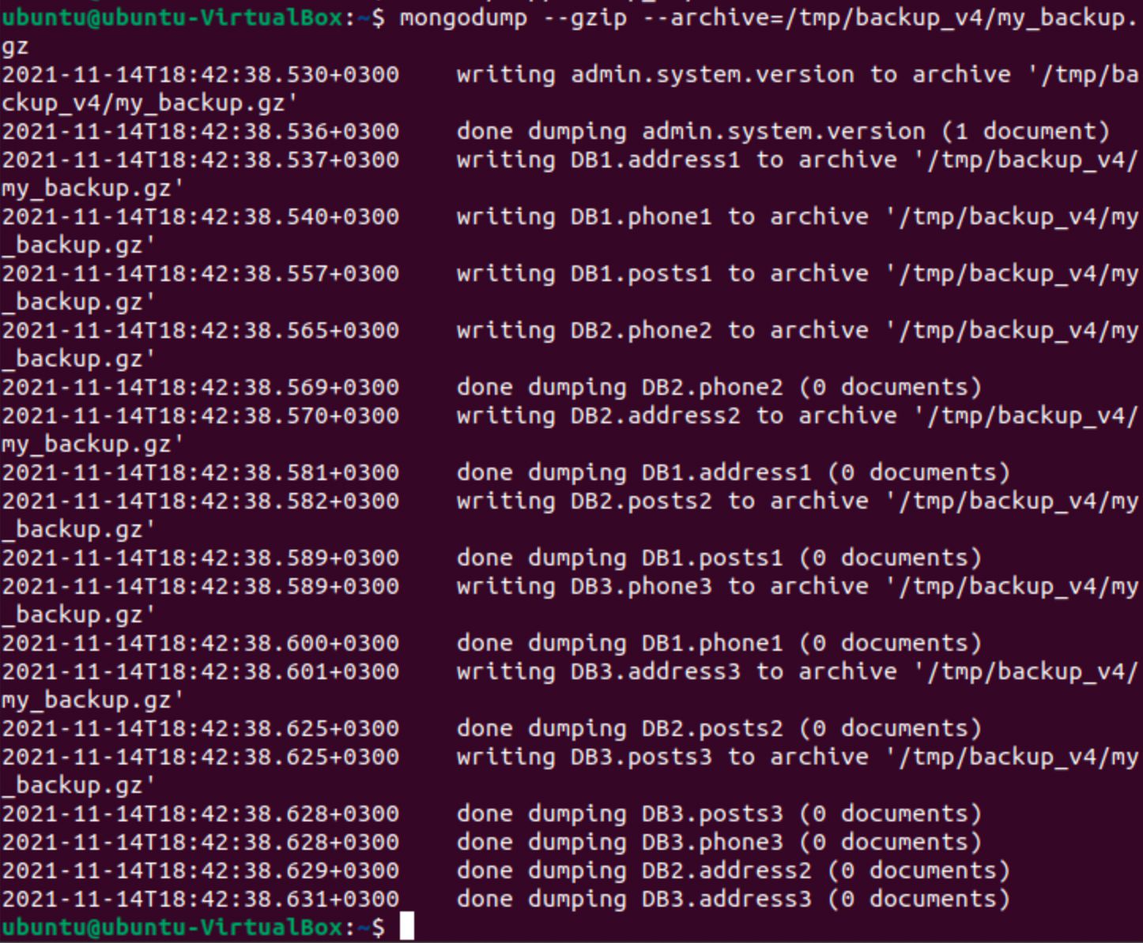Select the "--gzip" flag in the command

pos(586,17)
